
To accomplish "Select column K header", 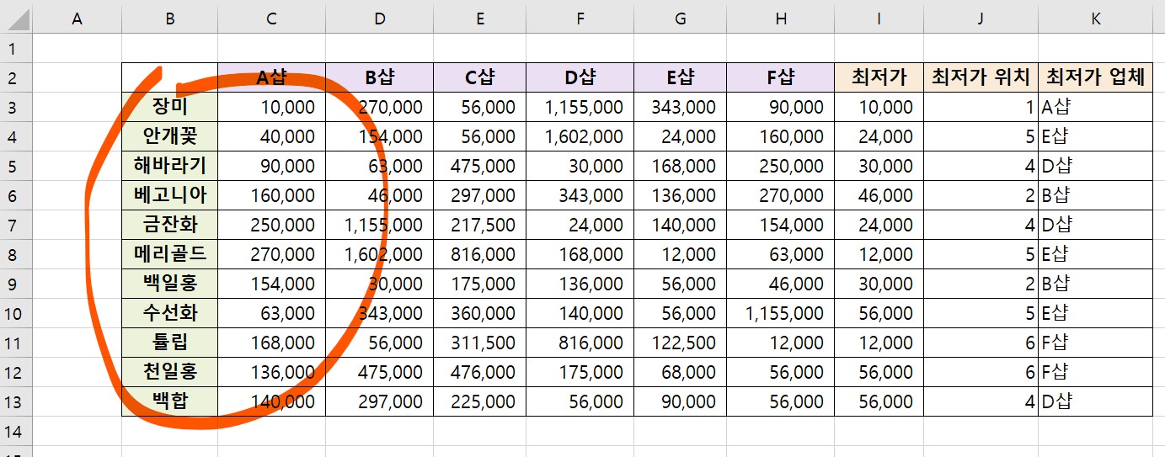I will [x=1095, y=18].
